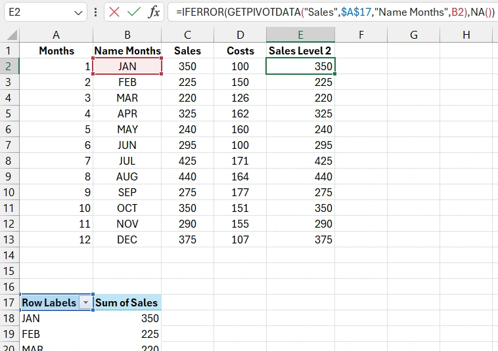Open the Row Labels filter dropdown

pos(85,302)
